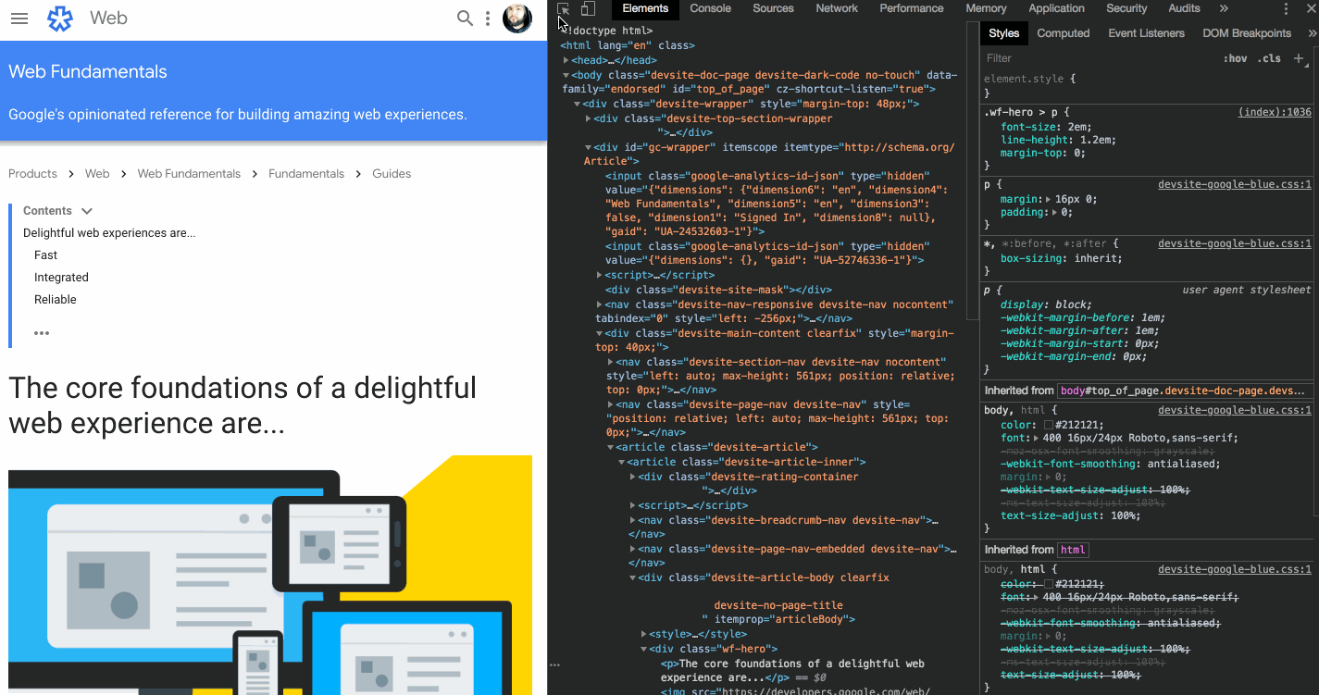Go to Fundamentals breadcrumb

click(x=306, y=174)
